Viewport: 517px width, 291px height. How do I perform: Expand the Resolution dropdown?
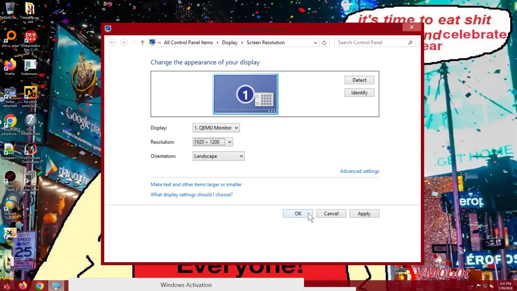coord(213,142)
